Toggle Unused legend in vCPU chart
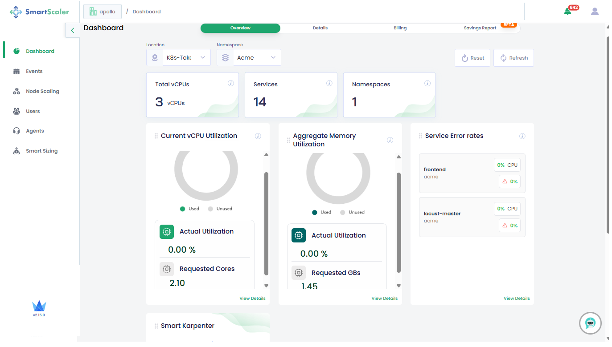The height and width of the screenshot is (347, 612). [x=220, y=209]
